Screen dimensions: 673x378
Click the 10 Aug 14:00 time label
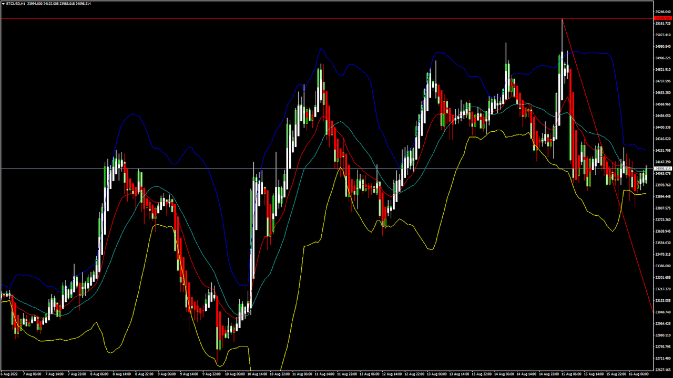258,374
